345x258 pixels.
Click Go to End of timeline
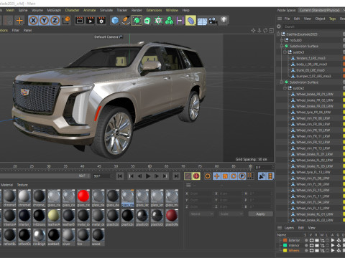pos(176,176)
